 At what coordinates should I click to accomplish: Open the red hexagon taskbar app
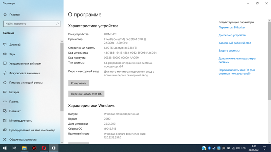[34, 148]
